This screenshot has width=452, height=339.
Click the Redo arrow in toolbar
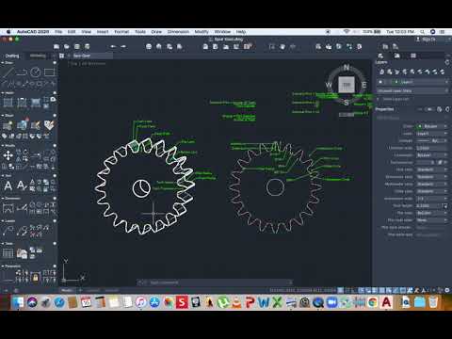[123, 46]
